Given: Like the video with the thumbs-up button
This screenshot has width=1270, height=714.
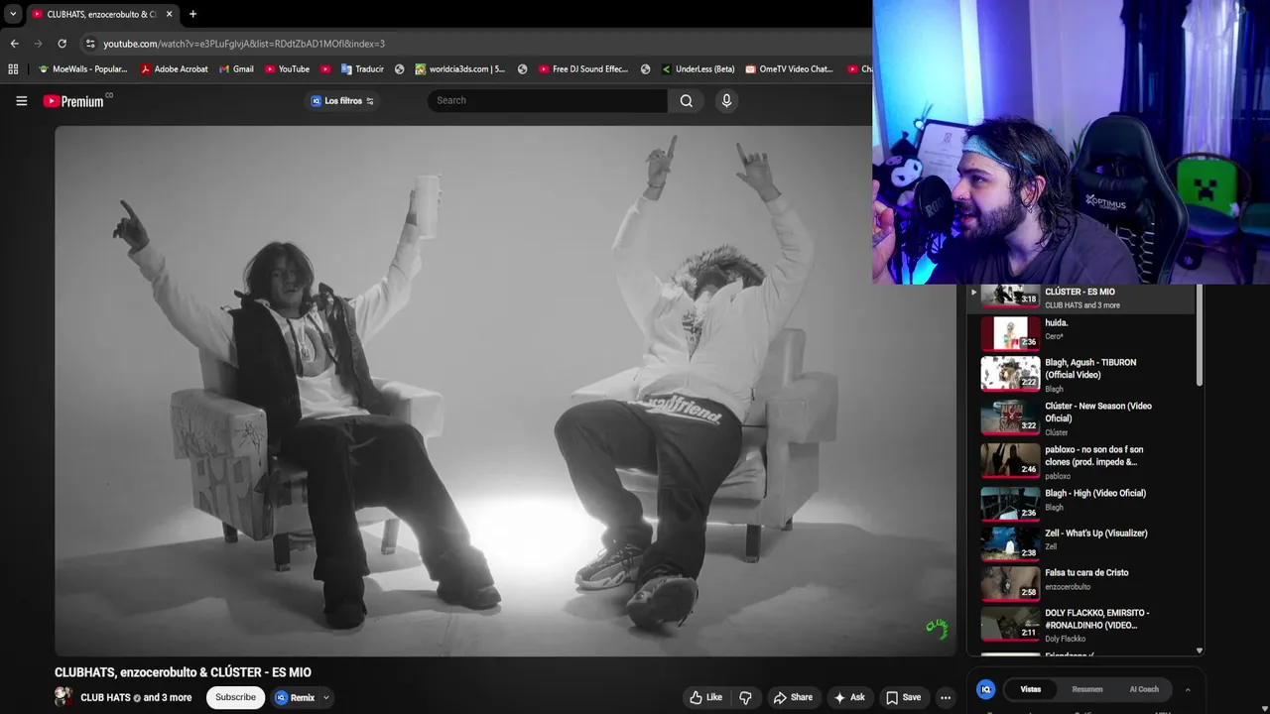Looking at the screenshot, I should click(705, 697).
